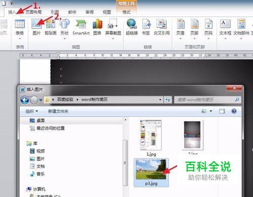The height and width of the screenshot is (197, 253).
Task: Select Videos (视频) library
Action: coord(37,151)
